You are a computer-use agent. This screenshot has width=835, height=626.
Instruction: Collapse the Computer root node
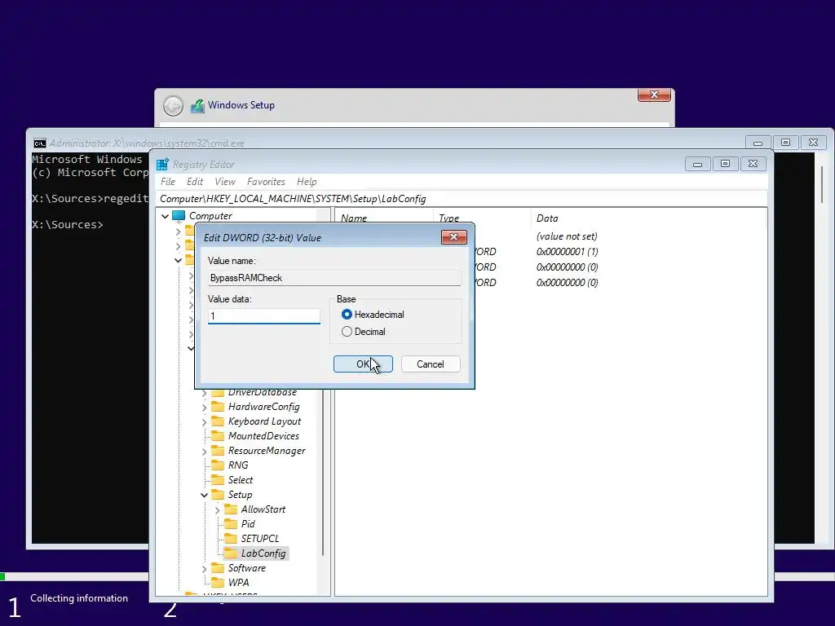tap(165, 216)
